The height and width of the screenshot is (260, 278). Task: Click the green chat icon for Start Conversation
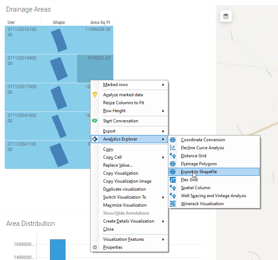click(95, 121)
